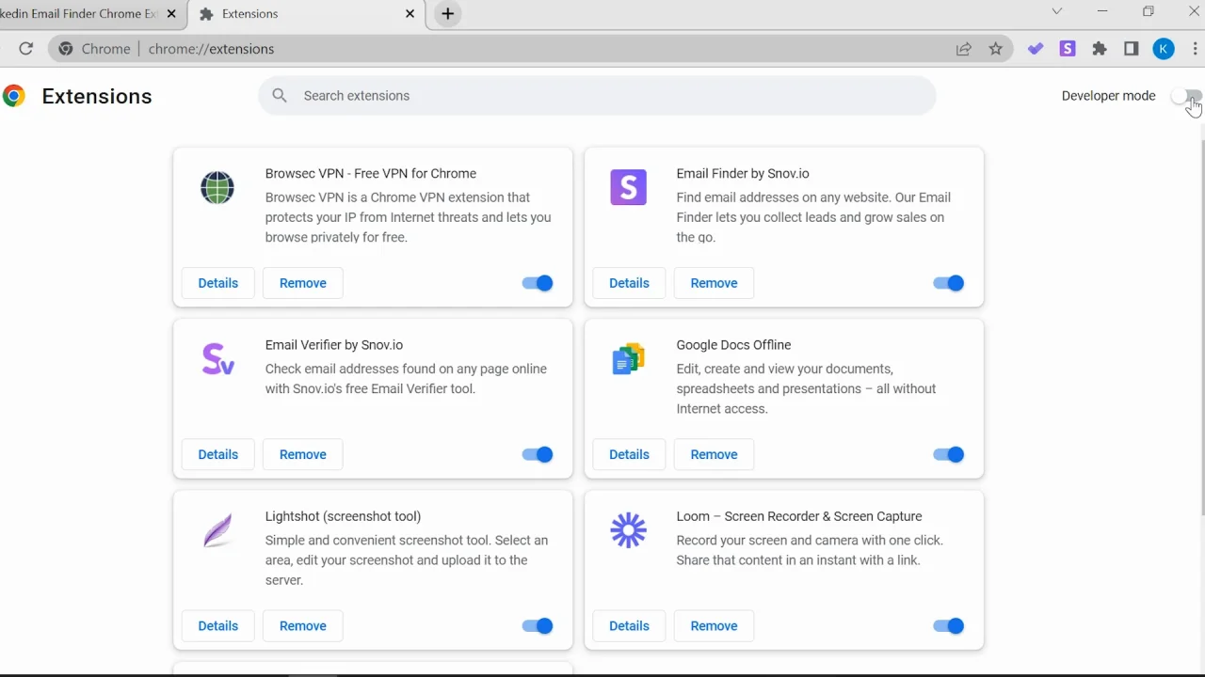The width and height of the screenshot is (1205, 677).
Task: Click 'Email Finder by Snov.io' title
Action: point(743,174)
